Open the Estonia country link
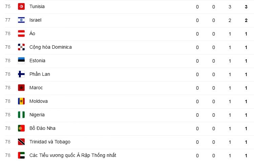This screenshot has height=161, width=254. (x=37, y=61)
